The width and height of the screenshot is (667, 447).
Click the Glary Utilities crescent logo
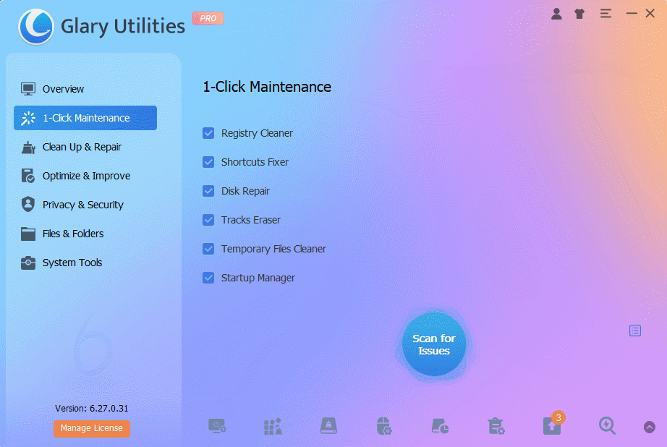pyautogui.click(x=36, y=26)
